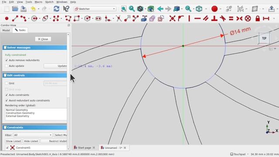Open the Edit menu

pyautogui.click(x=11, y=2)
